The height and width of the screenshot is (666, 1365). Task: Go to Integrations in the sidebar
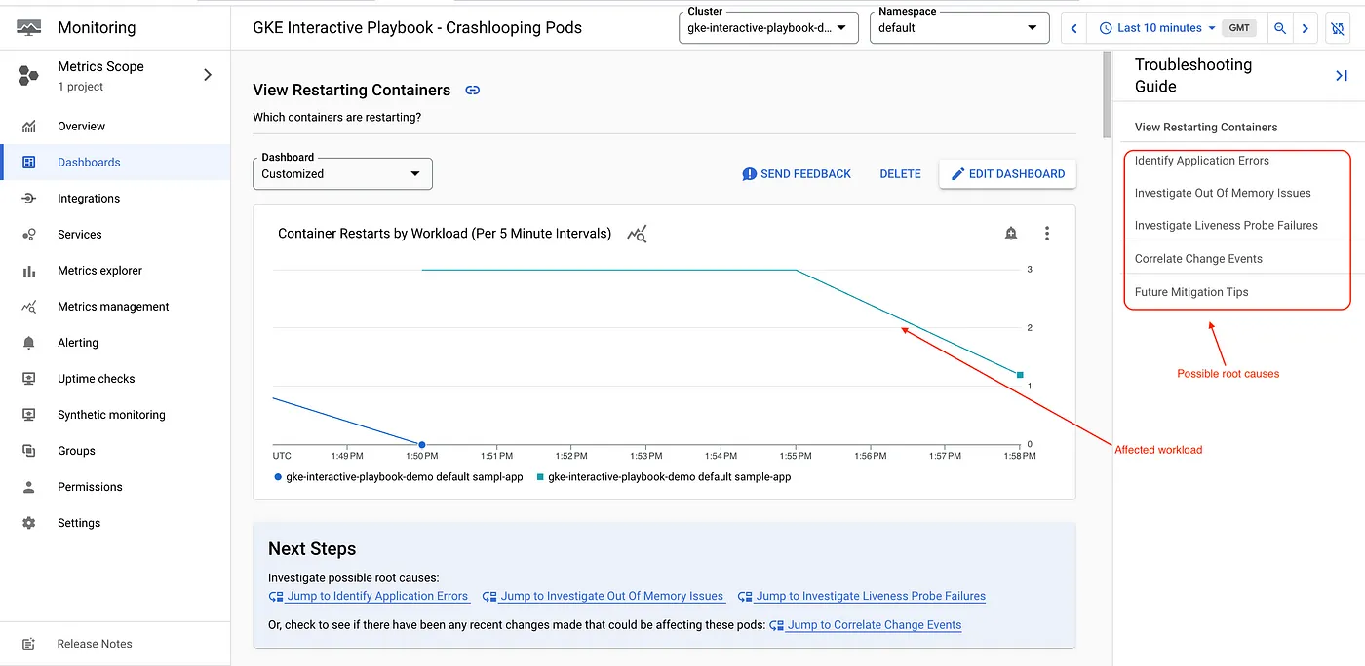(x=89, y=199)
